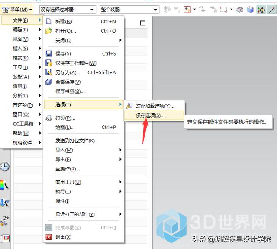Click the 全部保存(V) icon
The width and height of the screenshot is (277, 249).
click(x=48, y=82)
